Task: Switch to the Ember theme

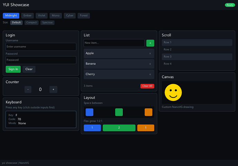Action: 28,15
